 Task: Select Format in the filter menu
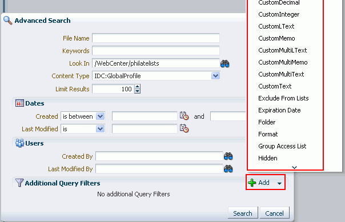click(x=268, y=134)
